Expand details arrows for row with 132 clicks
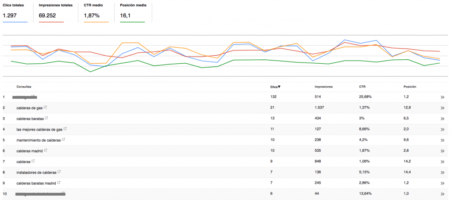 pos(442,98)
